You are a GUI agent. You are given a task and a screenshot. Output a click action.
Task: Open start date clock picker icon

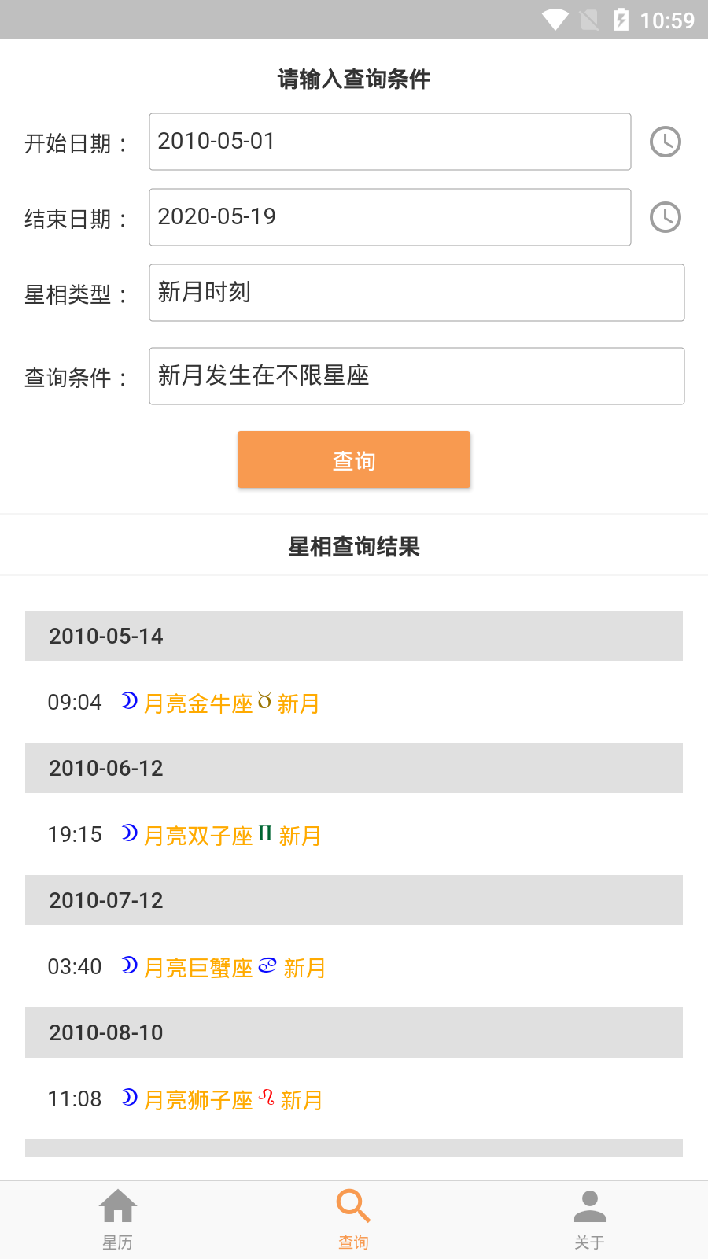[666, 142]
